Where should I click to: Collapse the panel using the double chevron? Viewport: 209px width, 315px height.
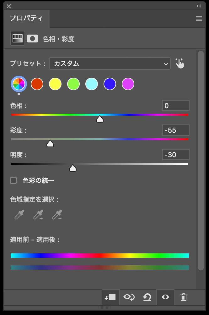[198, 6]
